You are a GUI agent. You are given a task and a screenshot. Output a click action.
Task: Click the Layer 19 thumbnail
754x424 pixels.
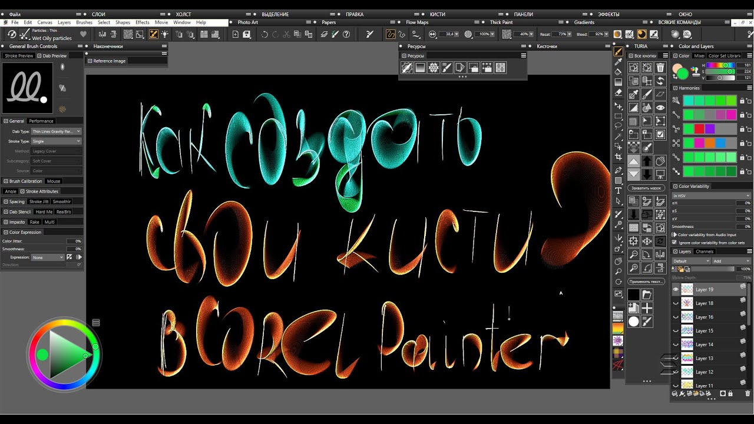687,289
